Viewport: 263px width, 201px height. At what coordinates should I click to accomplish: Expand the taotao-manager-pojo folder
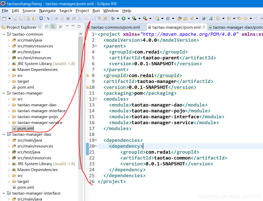pyautogui.click(x=9, y=117)
